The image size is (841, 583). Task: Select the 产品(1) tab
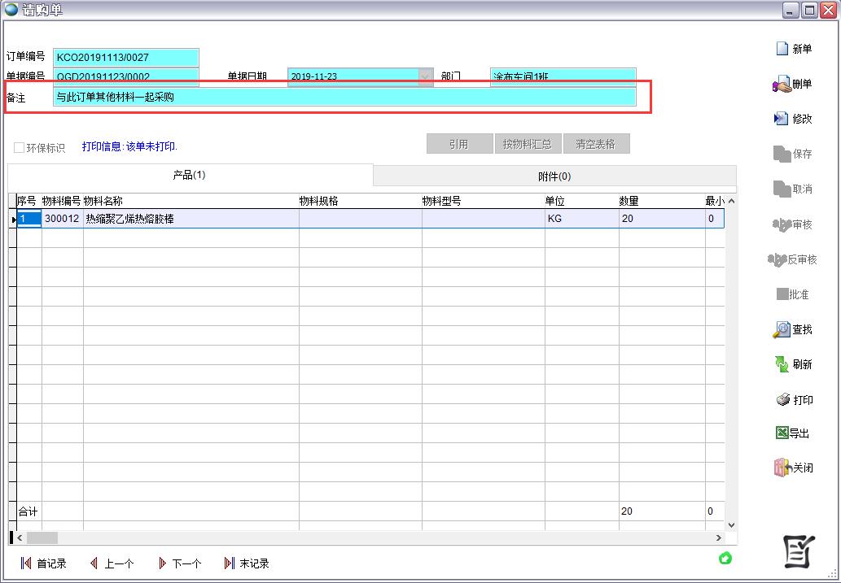tap(190, 175)
